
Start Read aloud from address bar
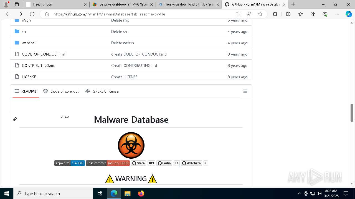[x=249, y=14]
